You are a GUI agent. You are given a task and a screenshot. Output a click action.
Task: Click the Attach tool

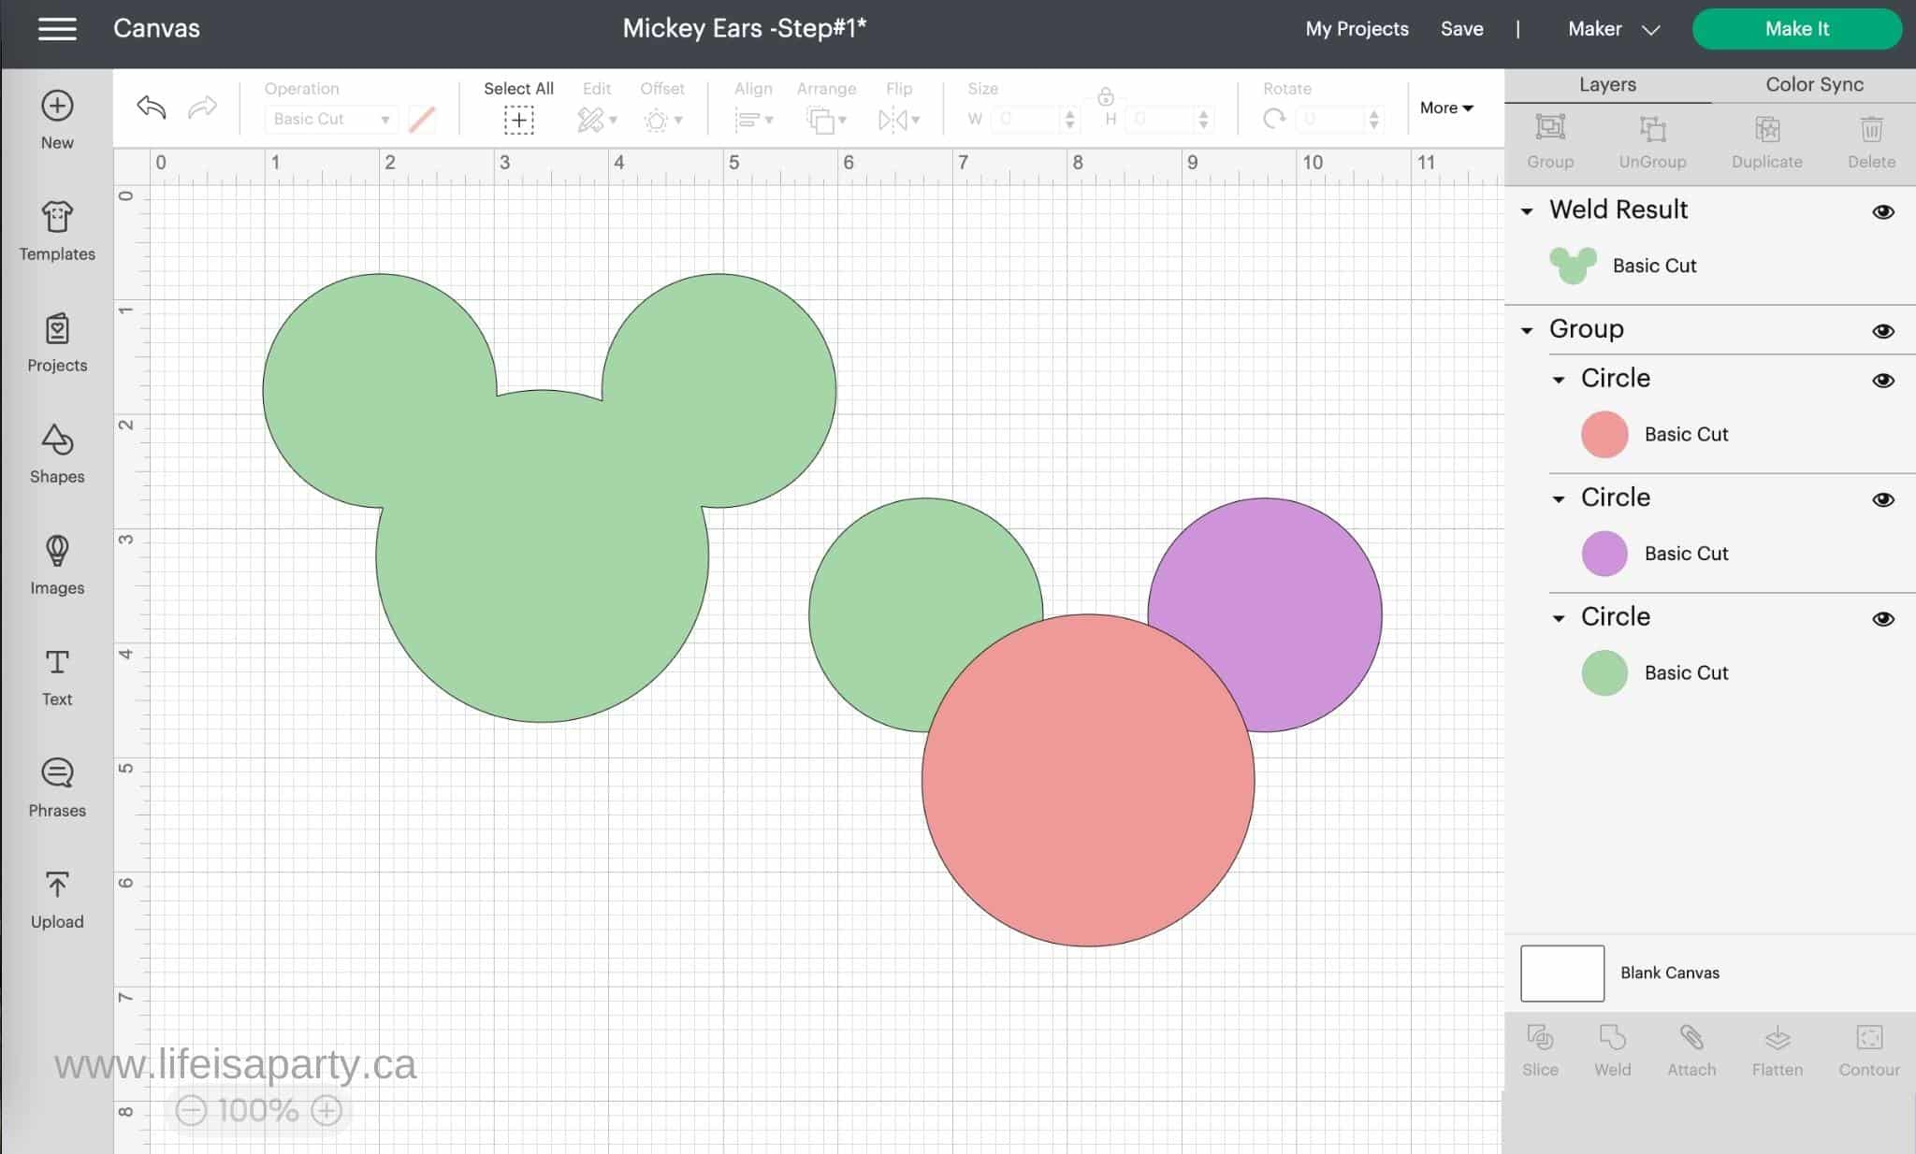pos(1691,1051)
